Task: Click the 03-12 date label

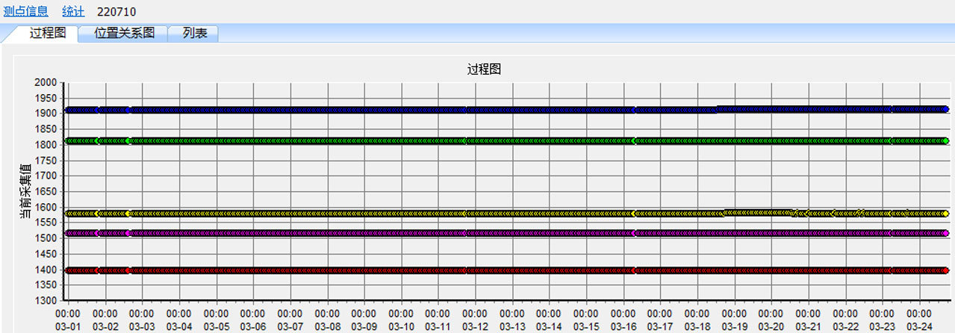Action: point(475,326)
